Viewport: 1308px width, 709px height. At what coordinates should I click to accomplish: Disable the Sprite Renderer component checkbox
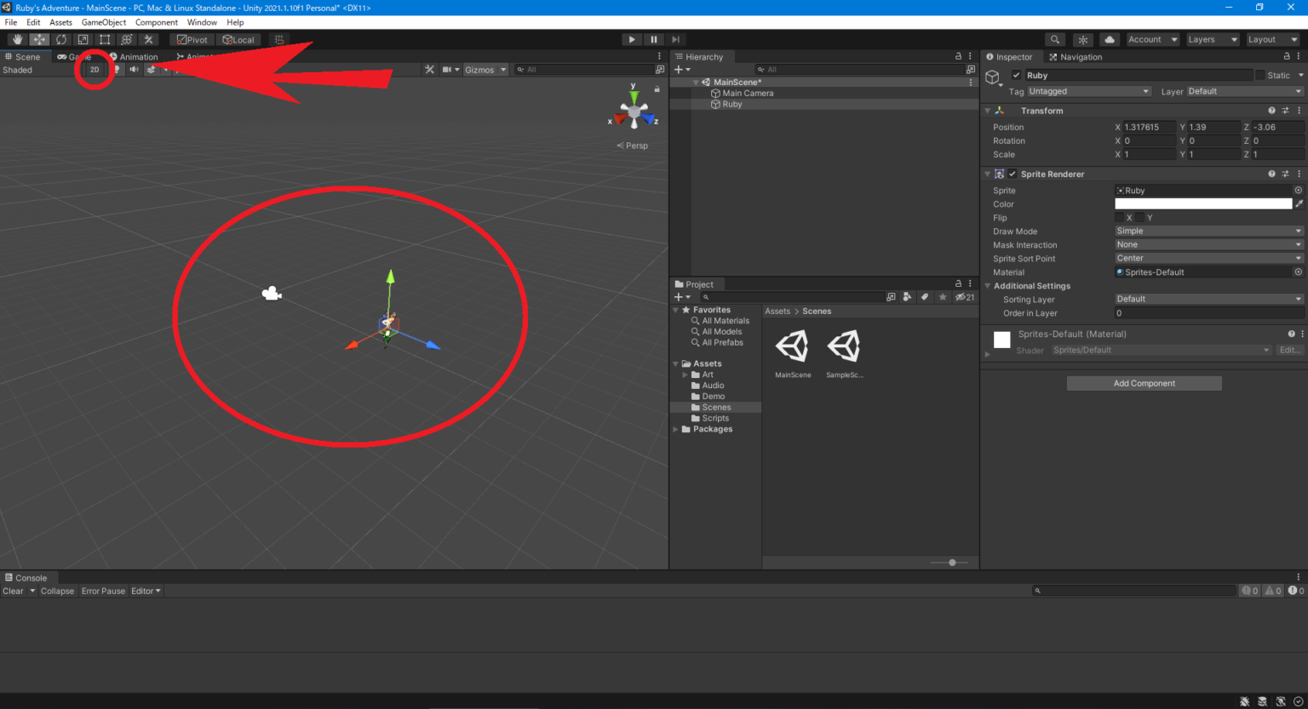pyautogui.click(x=1013, y=174)
